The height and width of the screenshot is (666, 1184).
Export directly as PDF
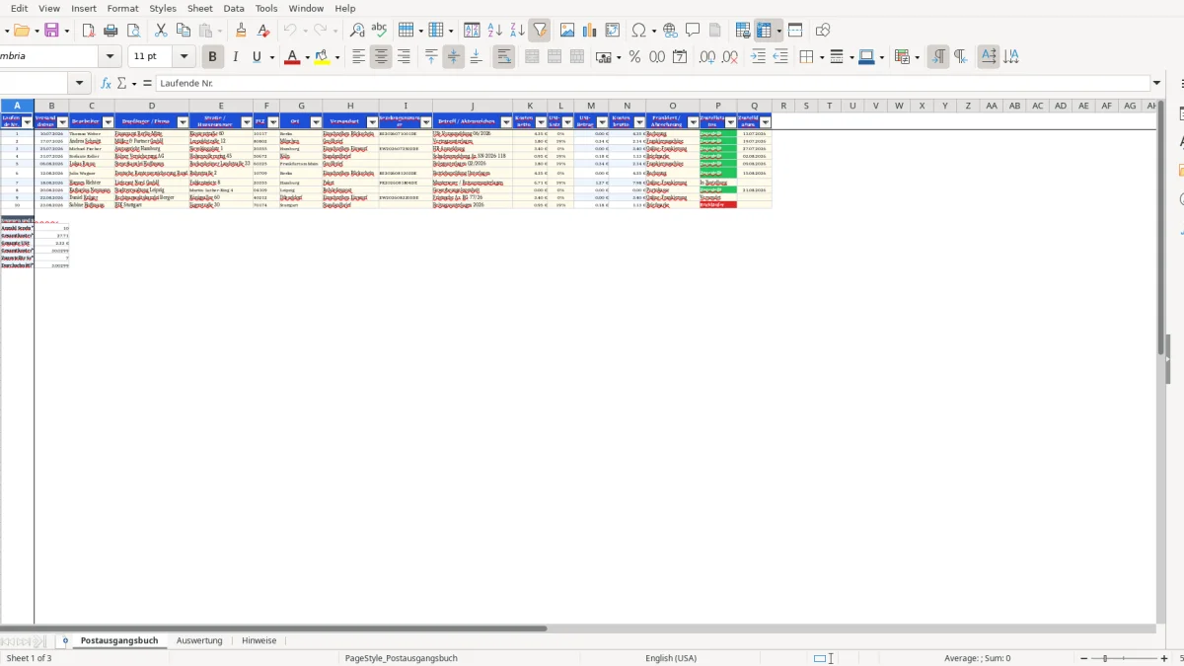(88, 31)
